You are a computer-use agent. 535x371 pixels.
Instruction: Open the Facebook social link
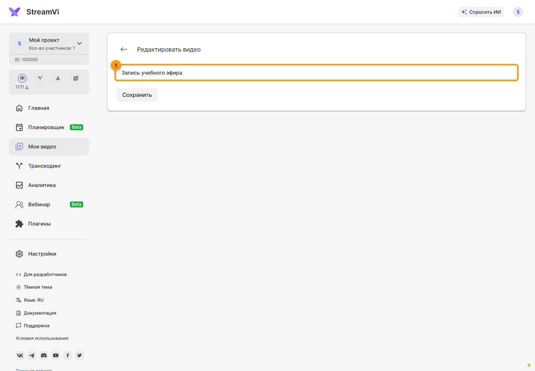pos(68,355)
